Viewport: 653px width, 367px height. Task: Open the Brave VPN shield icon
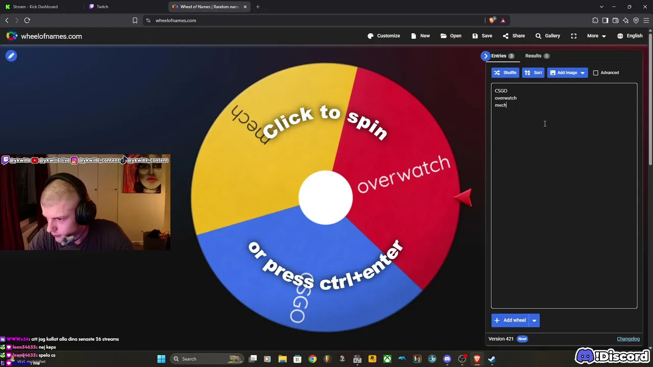click(636, 20)
